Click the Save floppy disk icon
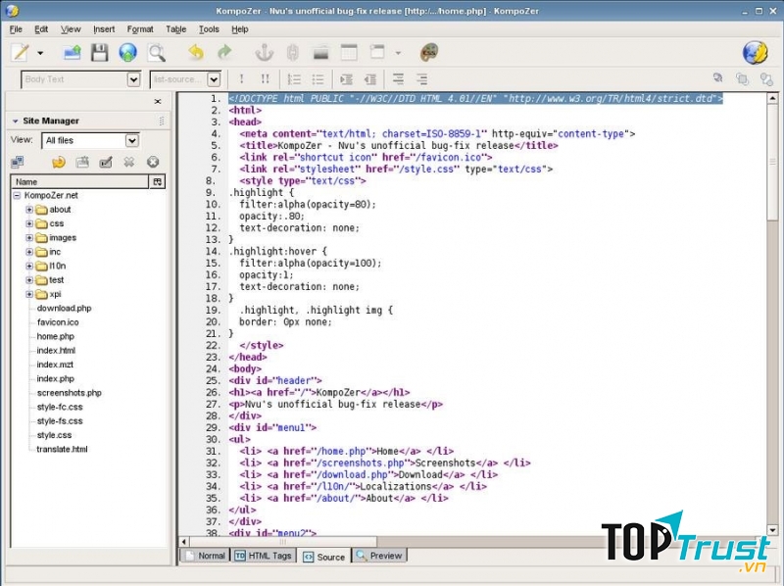The height and width of the screenshot is (586, 784). pyautogui.click(x=99, y=52)
